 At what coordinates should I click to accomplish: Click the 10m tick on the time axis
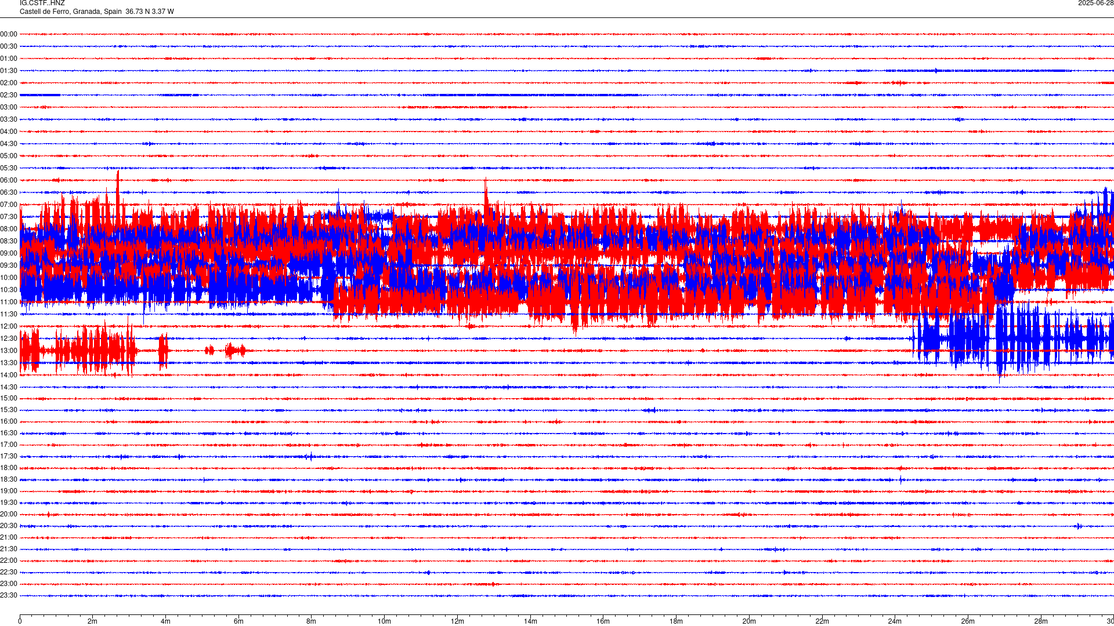tap(384, 621)
